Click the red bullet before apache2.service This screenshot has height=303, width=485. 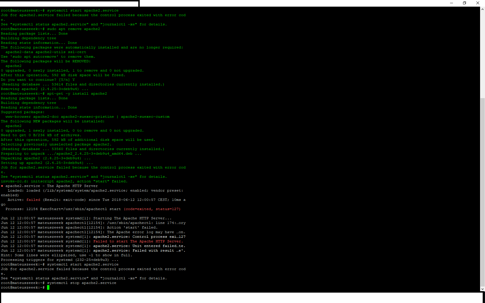pyautogui.click(x=2, y=186)
